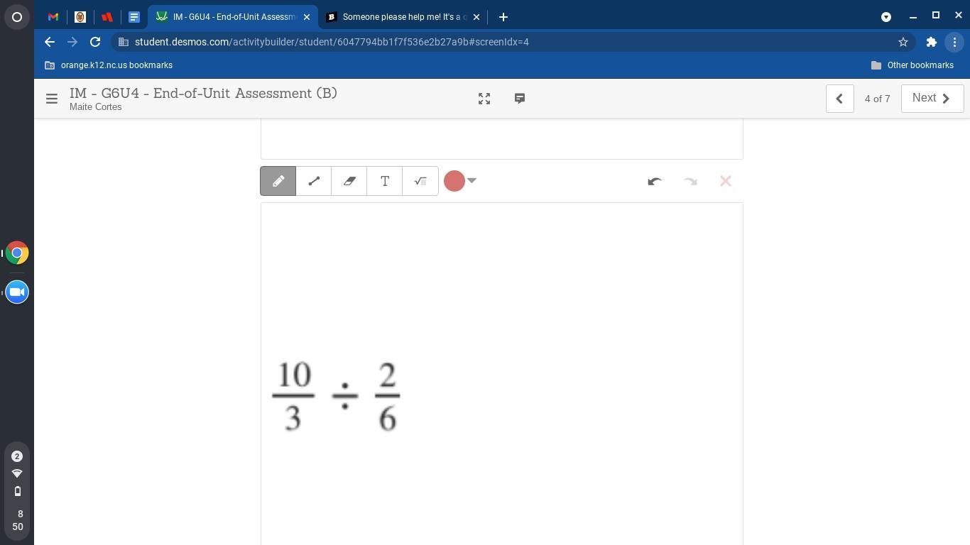Open the Chrome extensions menu
Viewport: 970px width, 545px height.
tap(932, 42)
